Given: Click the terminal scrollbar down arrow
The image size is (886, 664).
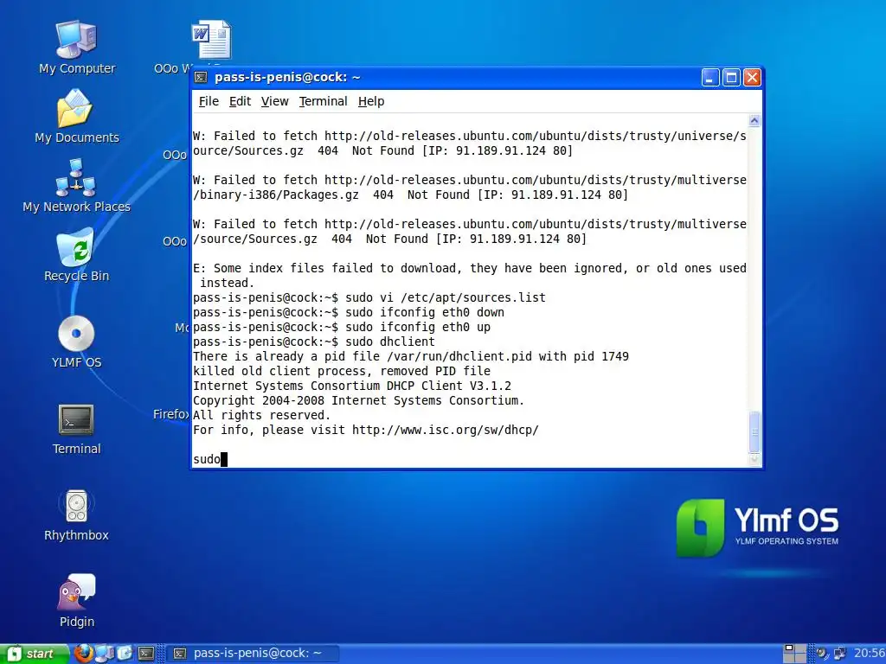Looking at the screenshot, I should [x=754, y=460].
